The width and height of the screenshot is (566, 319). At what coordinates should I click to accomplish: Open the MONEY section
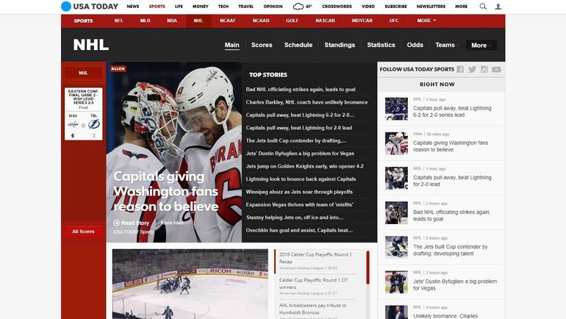pos(201,7)
